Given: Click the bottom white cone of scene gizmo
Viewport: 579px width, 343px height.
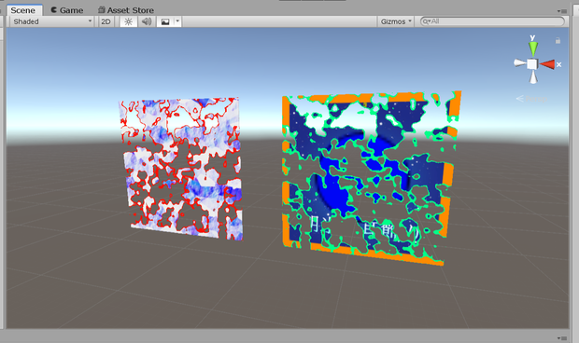Looking at the screenshot, I should (x=533, y=76).
